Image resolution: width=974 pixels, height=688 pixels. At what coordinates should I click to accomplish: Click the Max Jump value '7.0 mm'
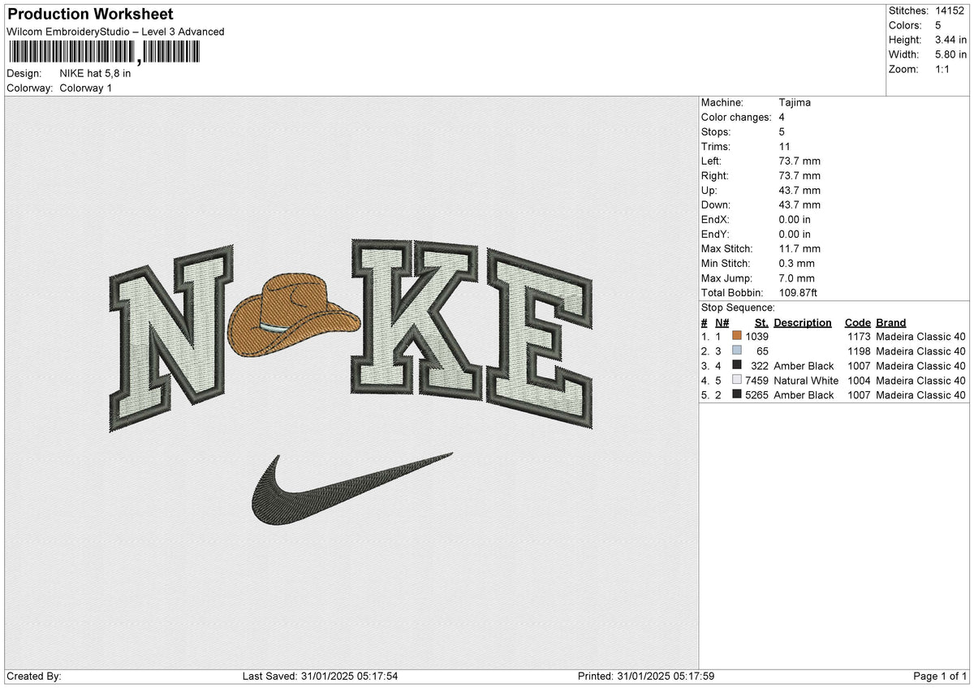(x=797, y=277)
